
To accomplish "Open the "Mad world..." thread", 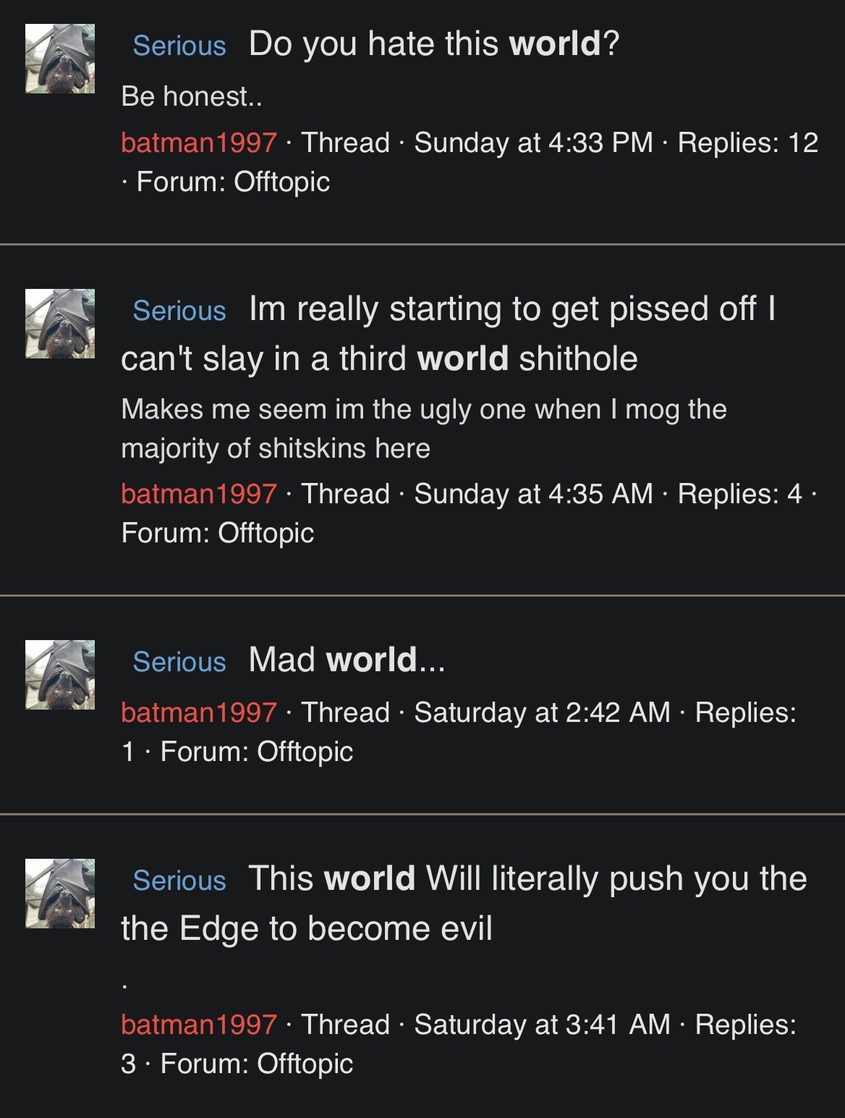I will coord(347,660).
